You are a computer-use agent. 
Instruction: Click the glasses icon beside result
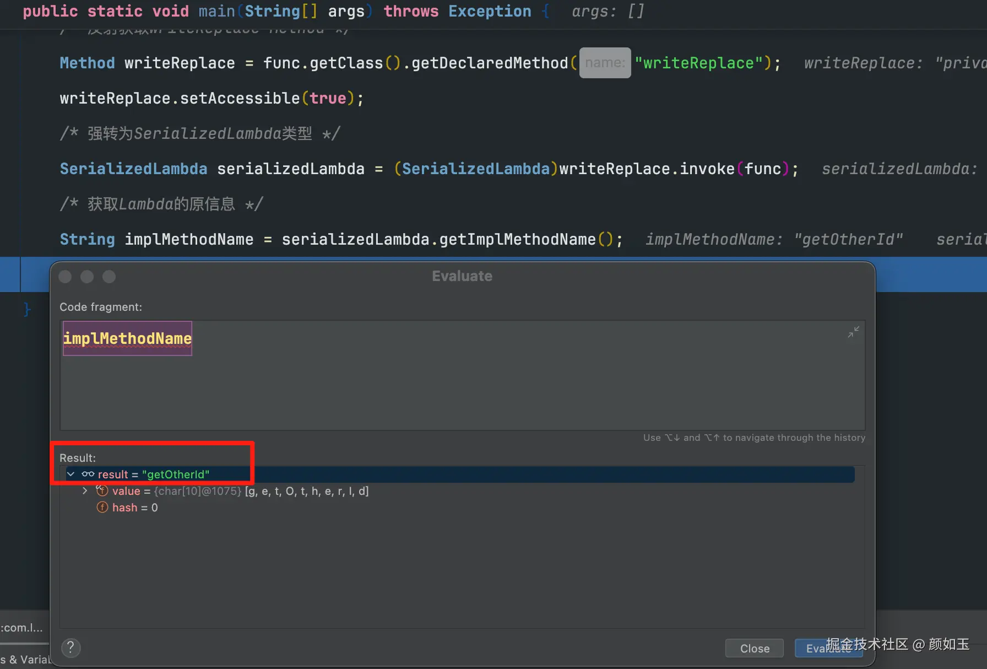(x=88, y=474)
